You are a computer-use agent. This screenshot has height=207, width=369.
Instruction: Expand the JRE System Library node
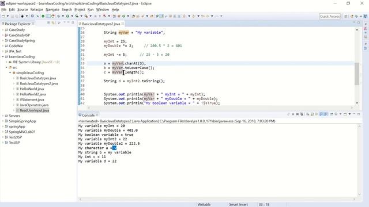tap(6, 62)
